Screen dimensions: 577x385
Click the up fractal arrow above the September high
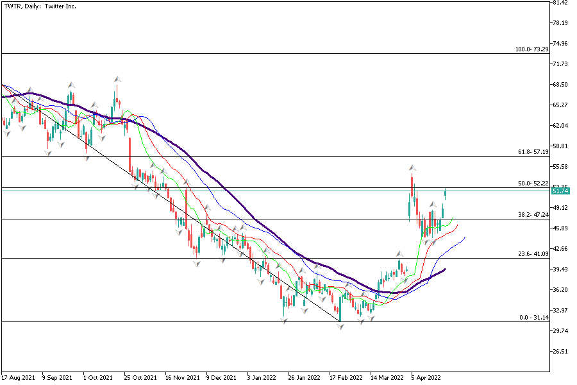click(x=71, y=85)
